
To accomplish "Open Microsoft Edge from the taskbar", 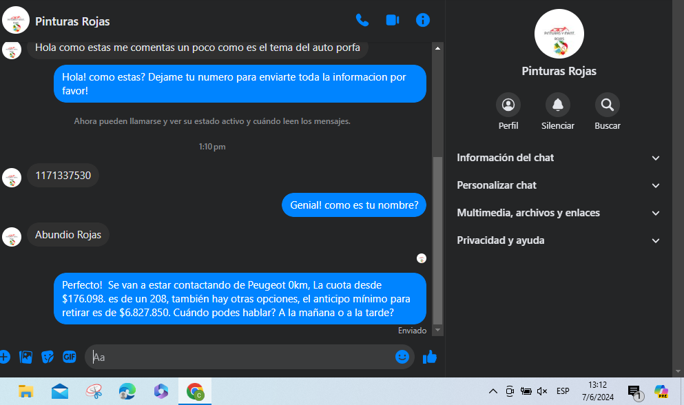I will pos(127,391).
